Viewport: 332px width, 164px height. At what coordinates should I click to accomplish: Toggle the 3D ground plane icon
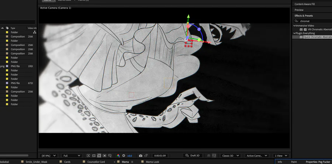(209, 156)
